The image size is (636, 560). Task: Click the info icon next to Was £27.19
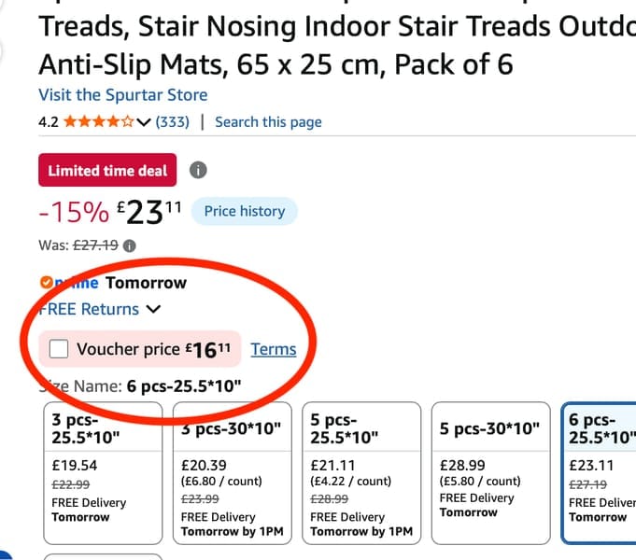(130, 245)
